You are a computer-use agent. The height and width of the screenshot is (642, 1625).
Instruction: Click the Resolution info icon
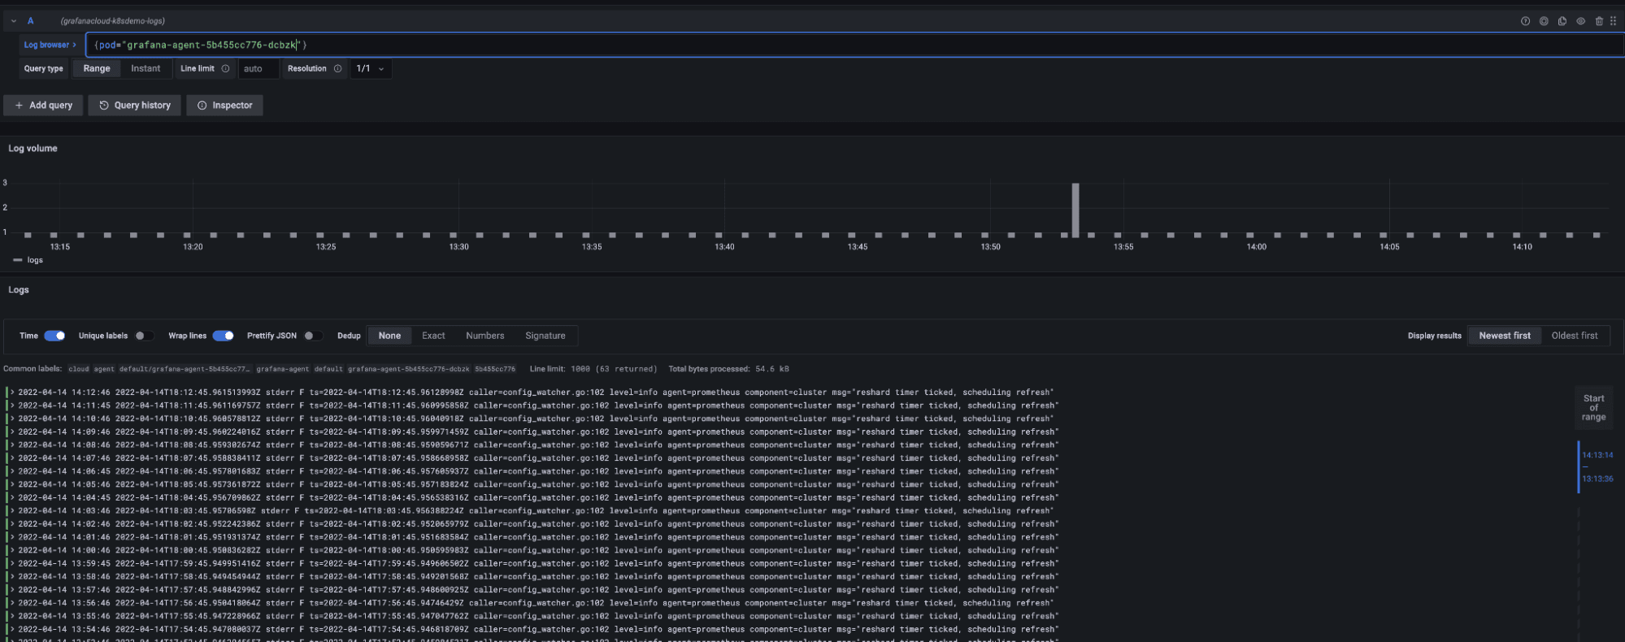(x=337, y=68)
